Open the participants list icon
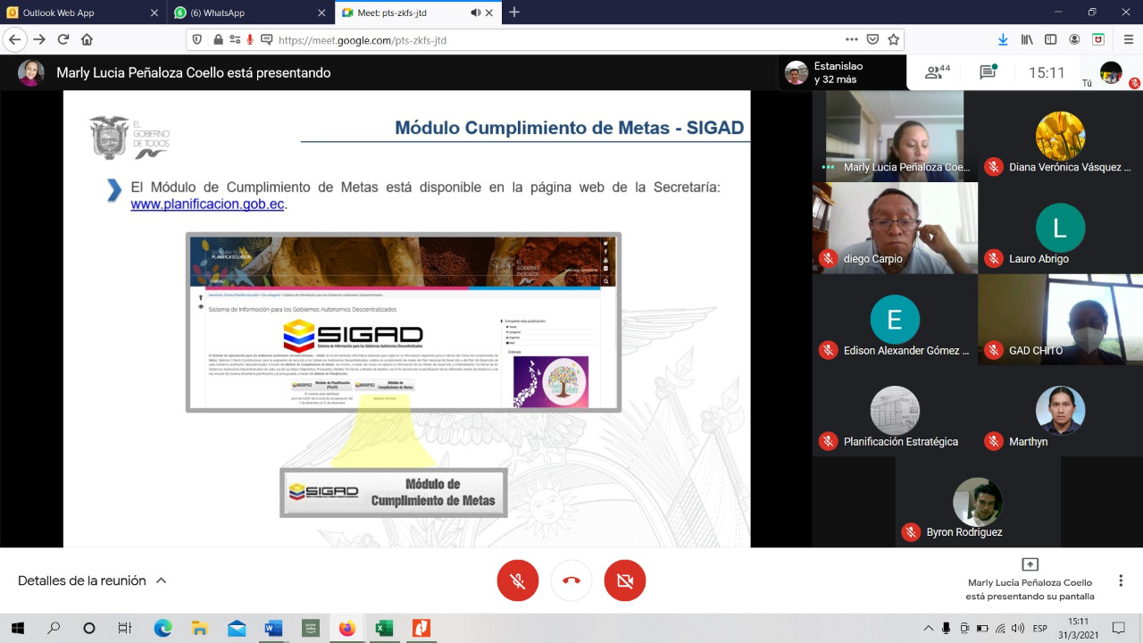 937,73
